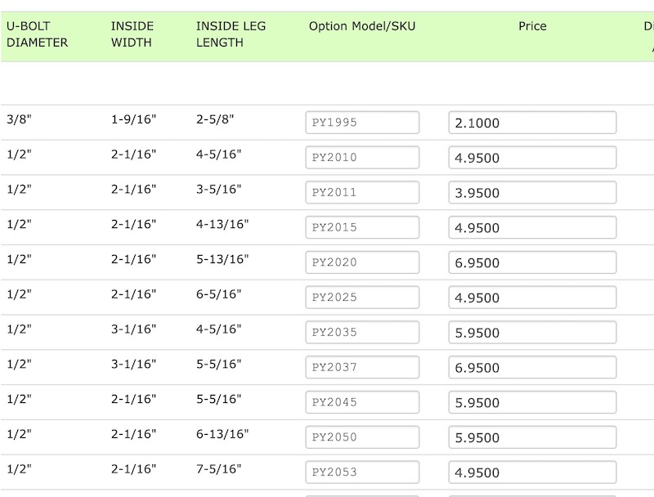654x497 pixels.
Task: Edit the price field in the PY2050 row
Action: (532, 438)
